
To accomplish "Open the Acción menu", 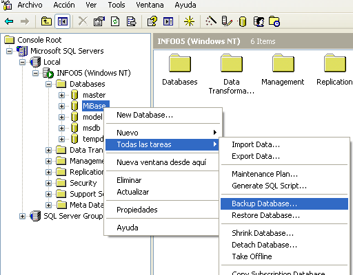I will click(64, 5).
